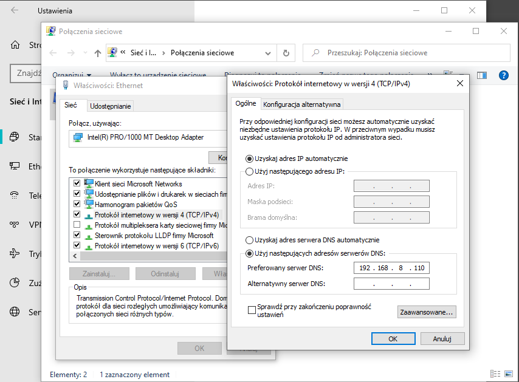Open the Settings home icon
The height and width of the screenshot is (382, 519).
click(x=15, y=45)
